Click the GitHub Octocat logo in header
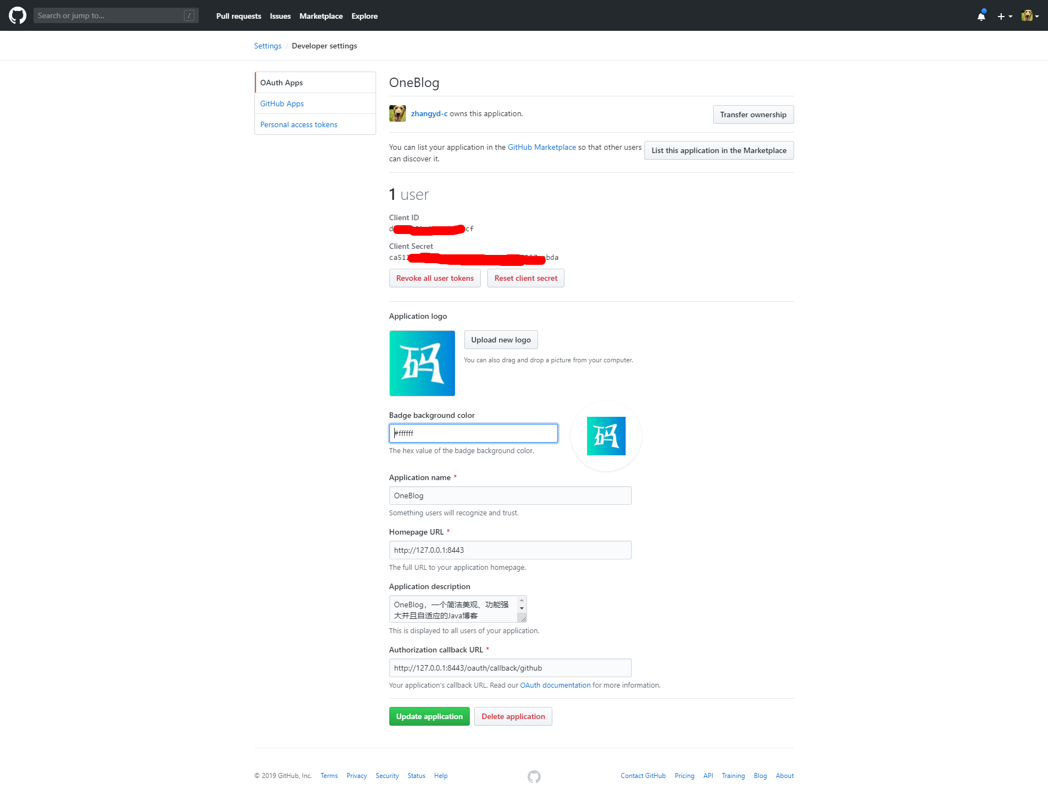The width and height of the screenshot is (1048, 811). [x=18, y=15]
